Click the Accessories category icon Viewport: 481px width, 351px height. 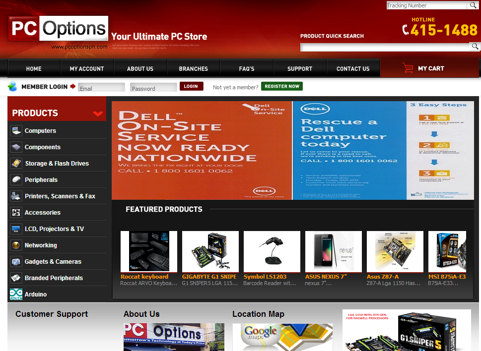16,212
